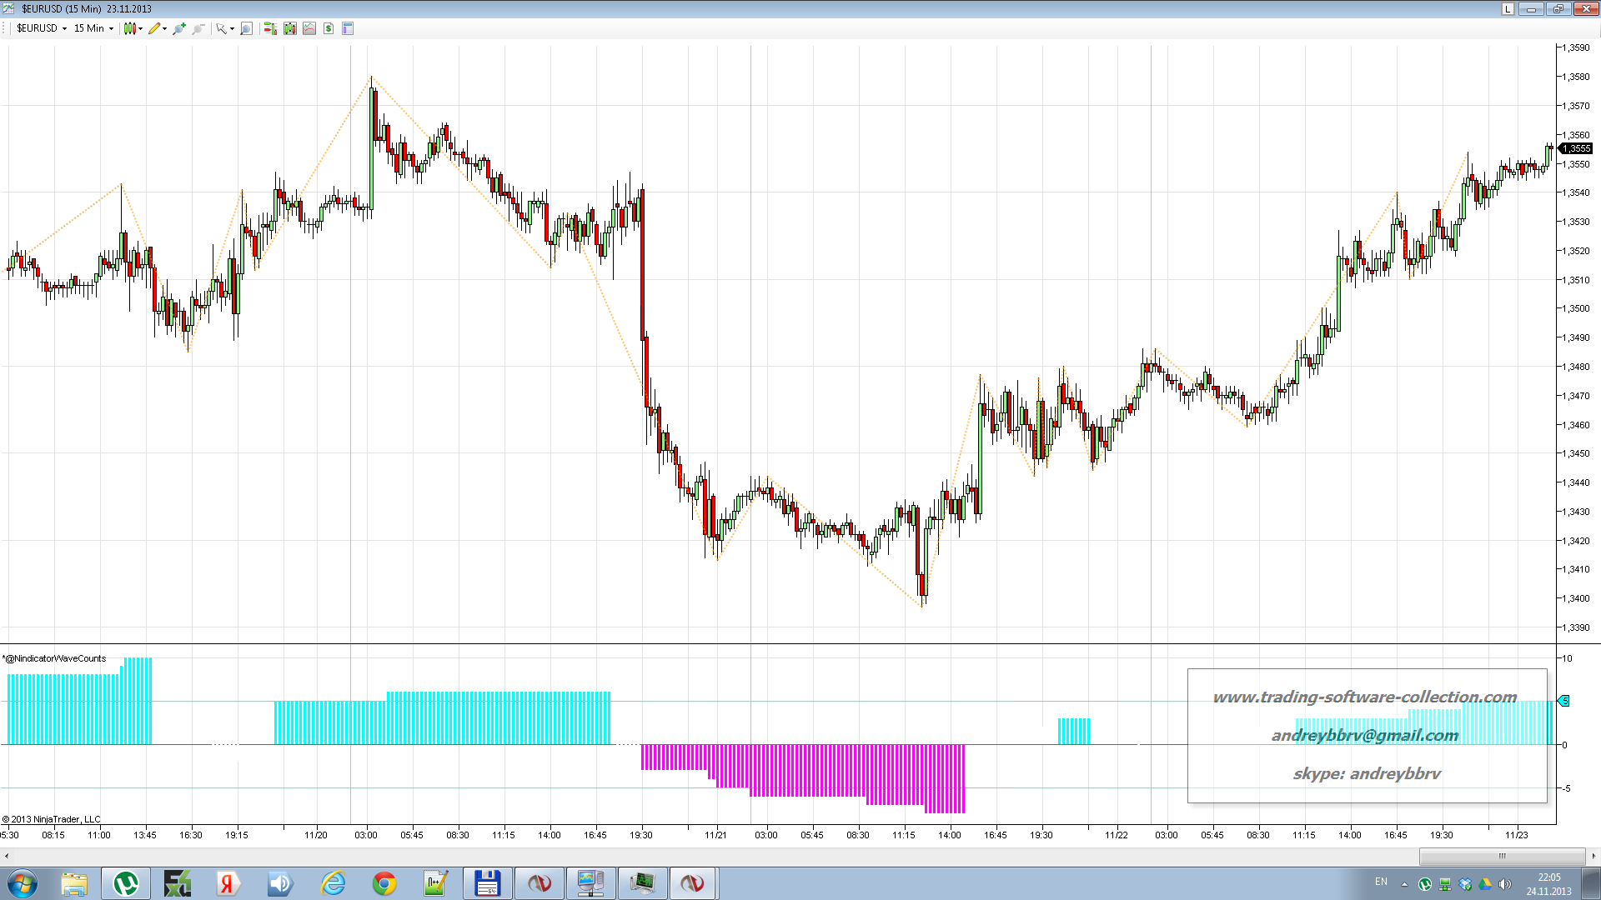Click the zoom out magnifier icon

(x=198, y=28)
